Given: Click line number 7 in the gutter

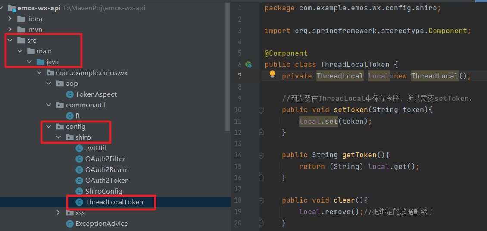Looking at the screenshot, I should coord(240,76).
